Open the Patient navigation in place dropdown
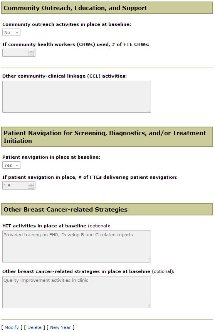215x332 pixels. click(12, 165)
